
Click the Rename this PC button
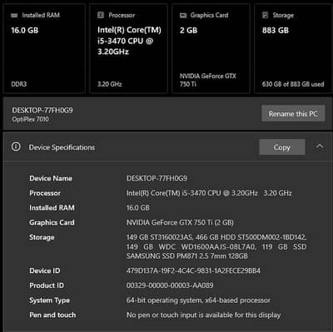[x=293, y=113]
